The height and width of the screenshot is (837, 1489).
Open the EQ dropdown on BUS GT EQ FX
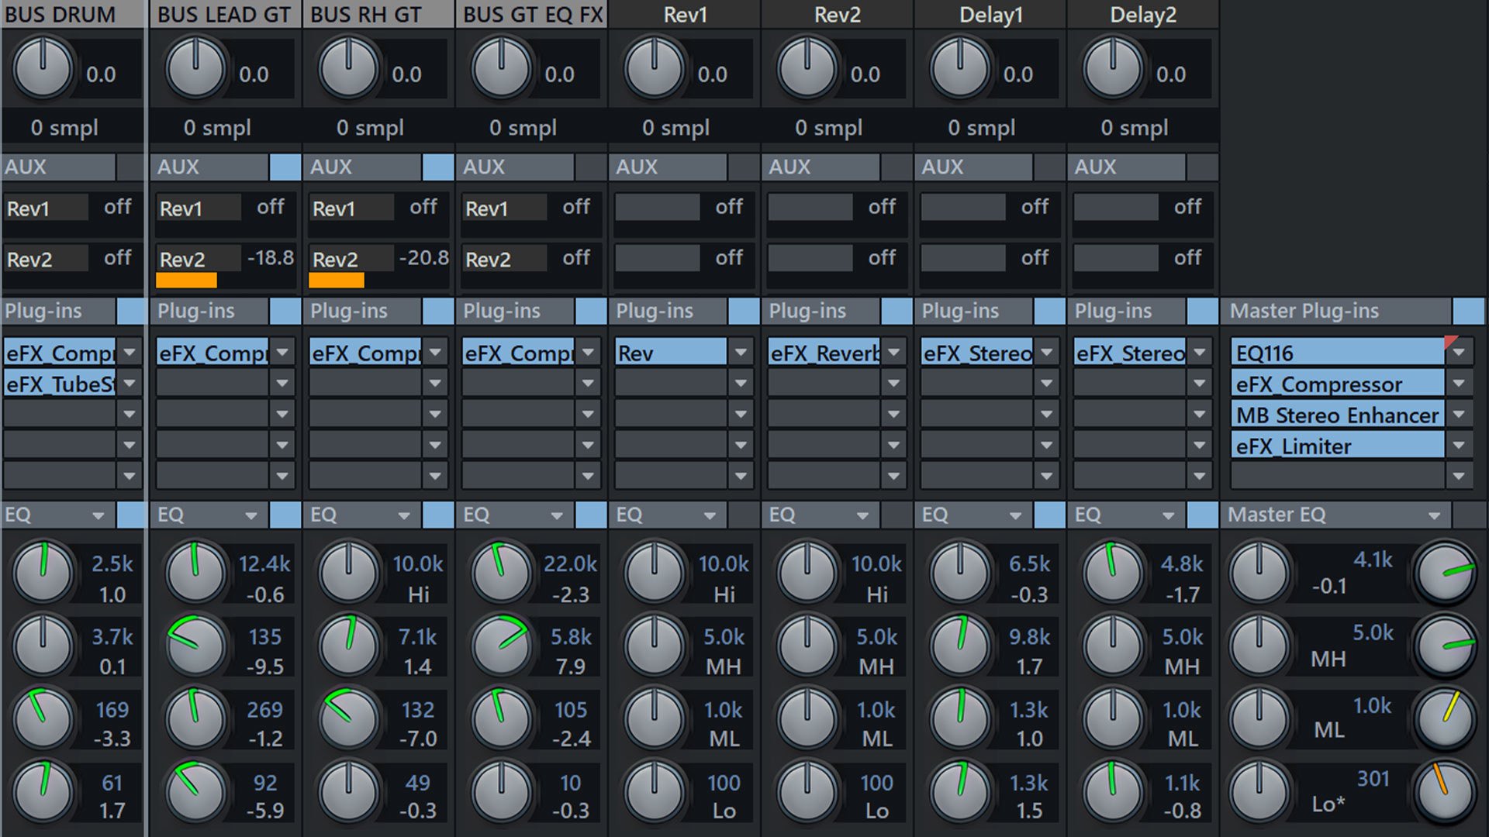pyautogui.click(x=556, y=514)
